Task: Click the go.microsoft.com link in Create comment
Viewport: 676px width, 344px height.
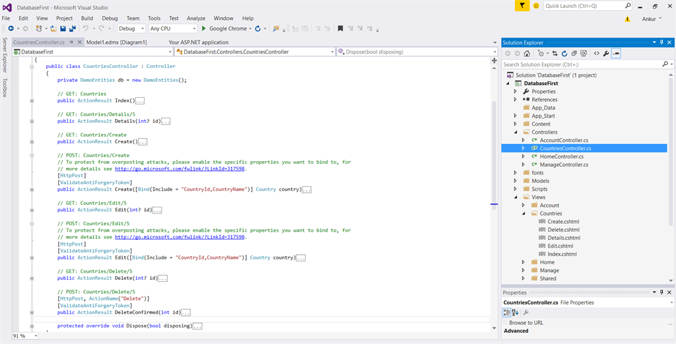Action: [x=180, y=169]
